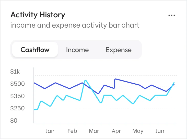Click the Feb month label

pos(72,131)
